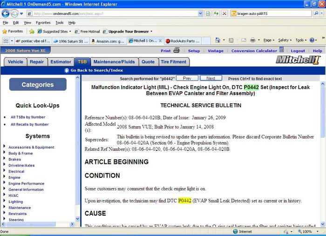Open Suggested Sites dropdown

54,32
